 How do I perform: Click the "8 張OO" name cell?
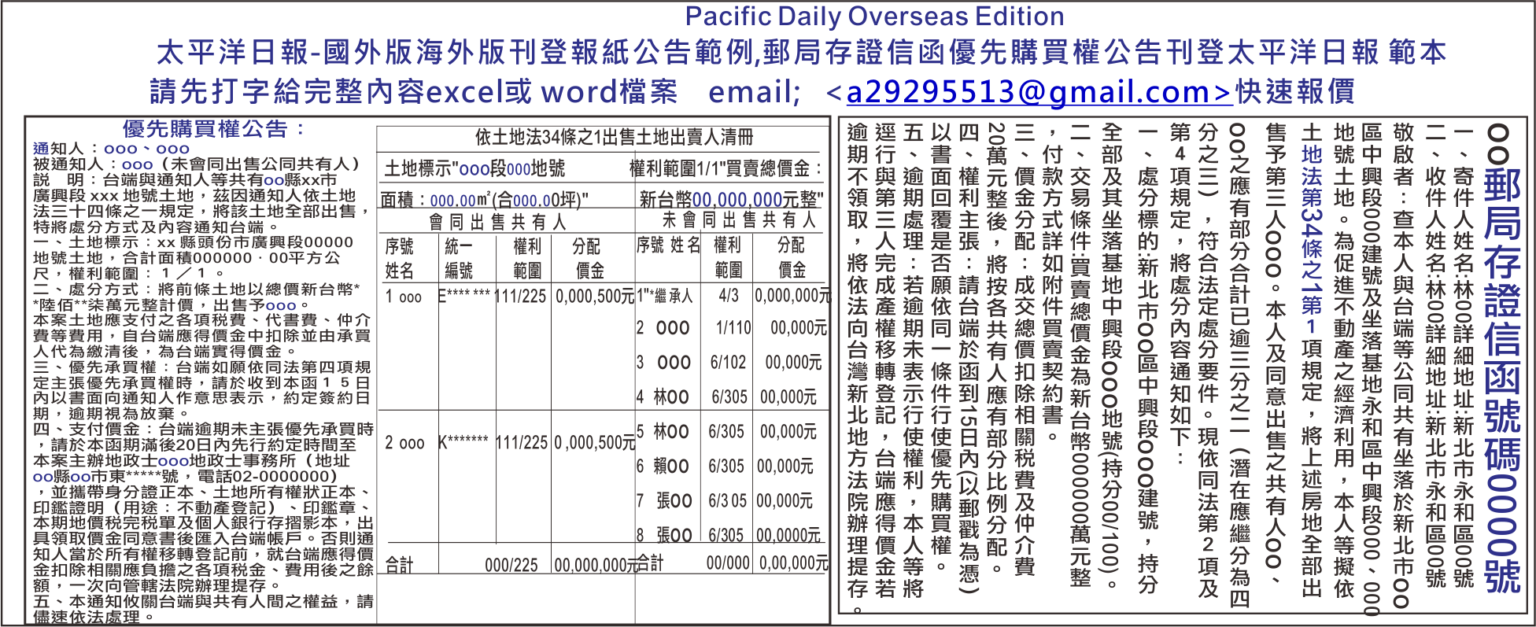coord(664,536)
